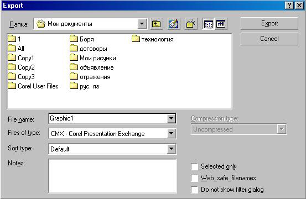The width and height of the screenshot is (306, 199).
Task: Go up one folder level icon
Action: [157, 24]
